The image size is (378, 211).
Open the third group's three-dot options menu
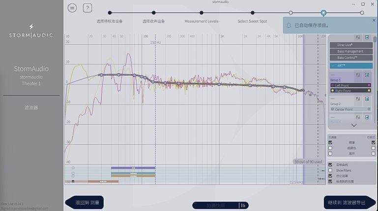[x=332, y=117]
